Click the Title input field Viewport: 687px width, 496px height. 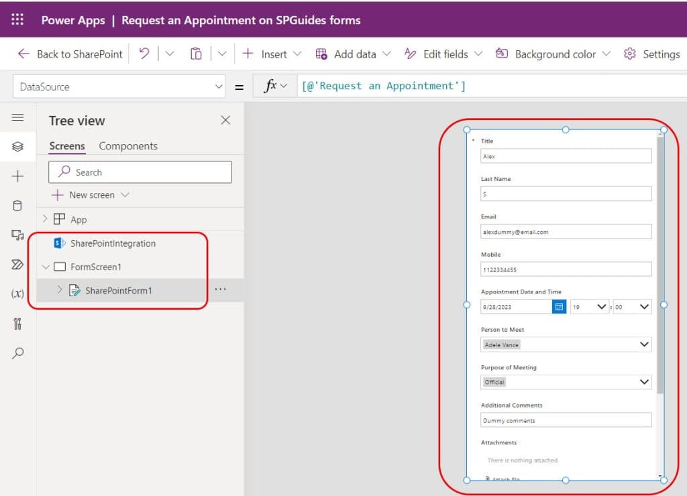tap(566, 156)
